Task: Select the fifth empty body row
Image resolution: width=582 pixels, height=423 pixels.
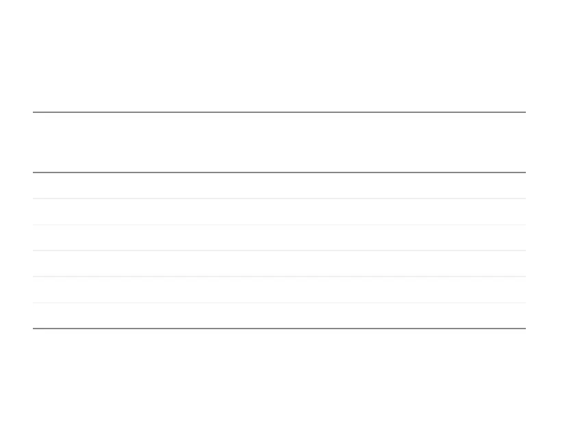Action: (279, 290)
